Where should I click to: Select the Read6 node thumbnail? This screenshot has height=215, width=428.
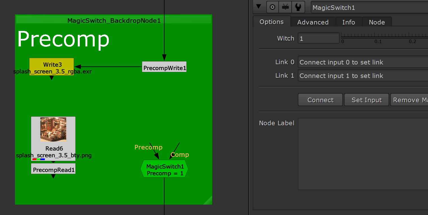click(x=53, y=129)
